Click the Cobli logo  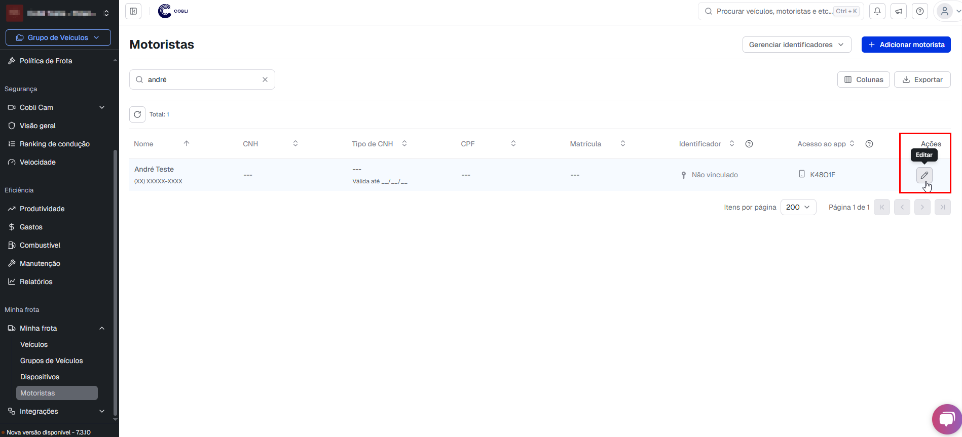tap(173, 11)
